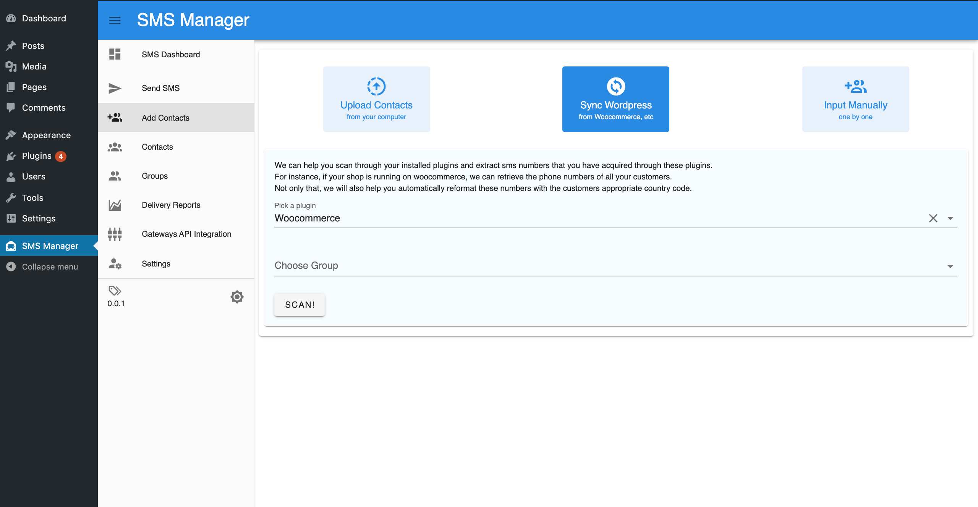Click the Pages icon in WordPress menu
The image size is (978, 507).
pyautogui.click(x=11, y=87)
